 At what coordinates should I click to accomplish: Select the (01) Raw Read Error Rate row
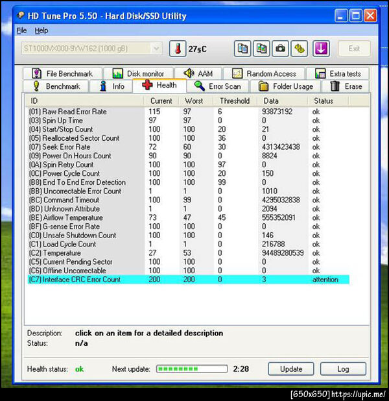coord(189,112)
